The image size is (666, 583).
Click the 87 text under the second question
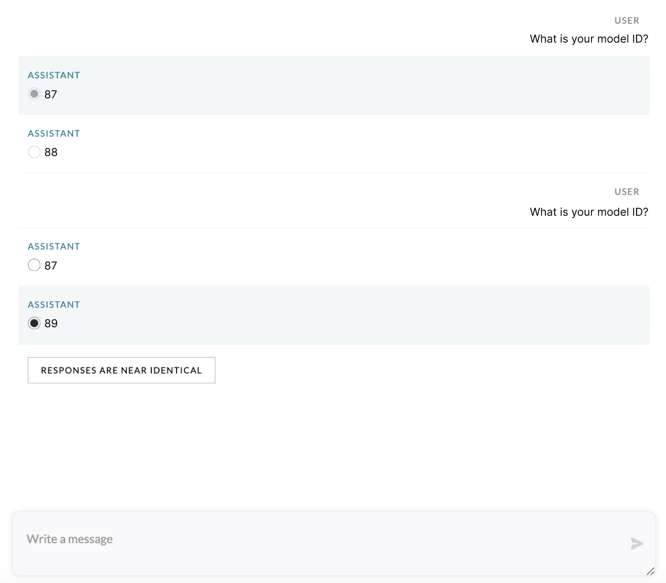(x=51, y=266)
